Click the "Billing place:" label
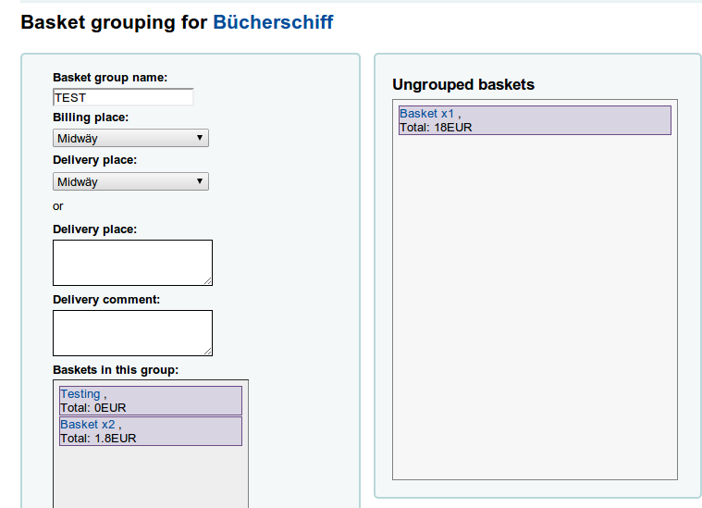 (91, 118)
